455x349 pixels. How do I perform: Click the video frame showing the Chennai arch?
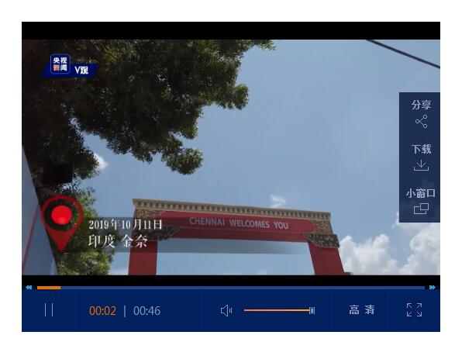tap(231, 157)
